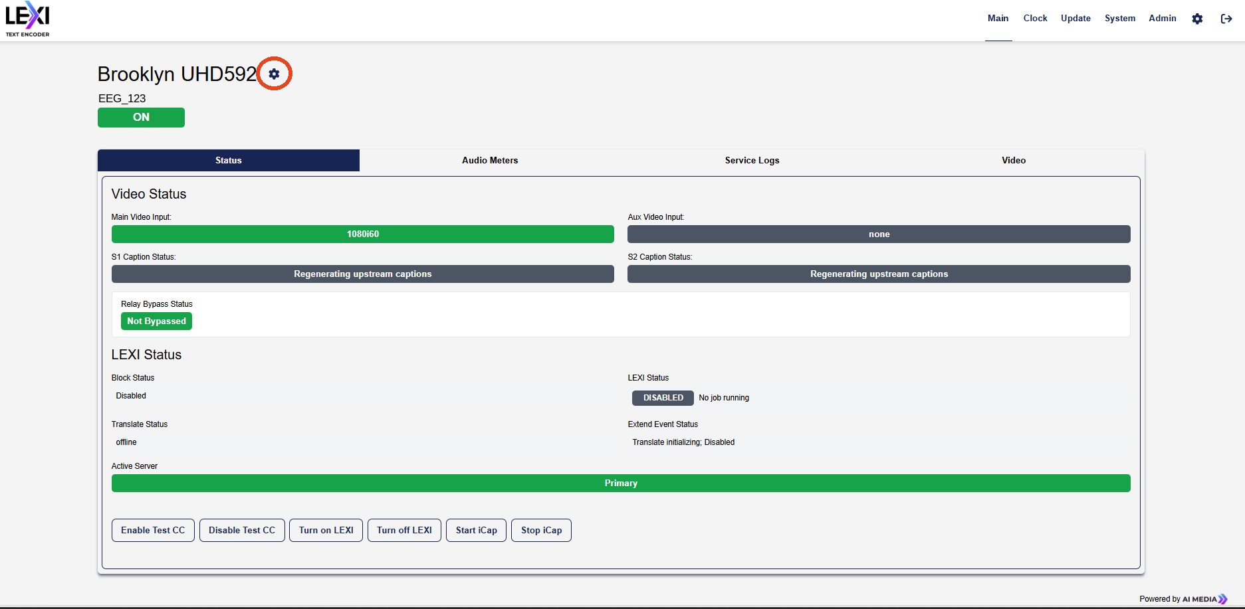
Task: Open the Update page
Action: [x=1075, y=19]
